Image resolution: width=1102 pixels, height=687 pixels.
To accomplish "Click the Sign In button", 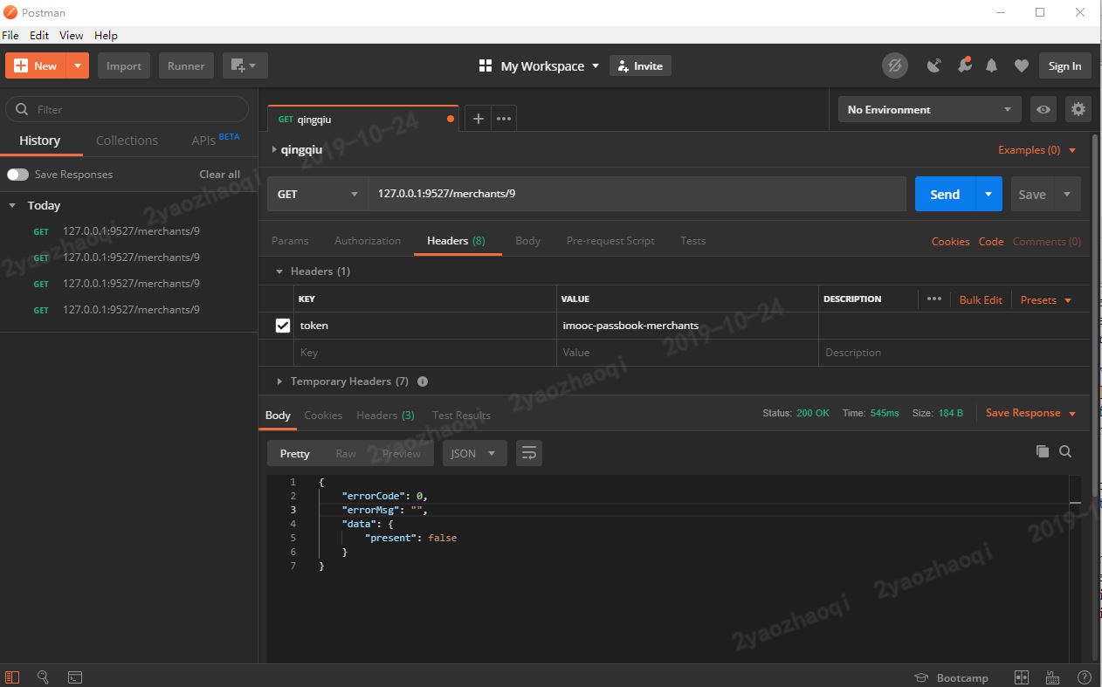I will point(1064,65).
